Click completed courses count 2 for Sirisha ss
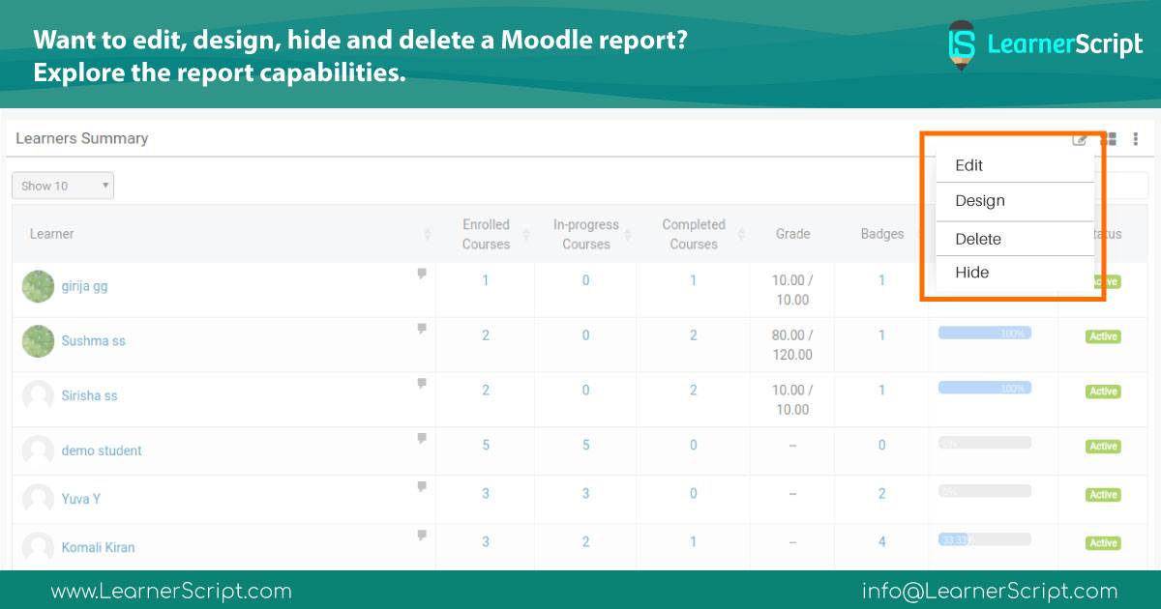The height and width of the screenshot is (609, 1161). (694, 391)
